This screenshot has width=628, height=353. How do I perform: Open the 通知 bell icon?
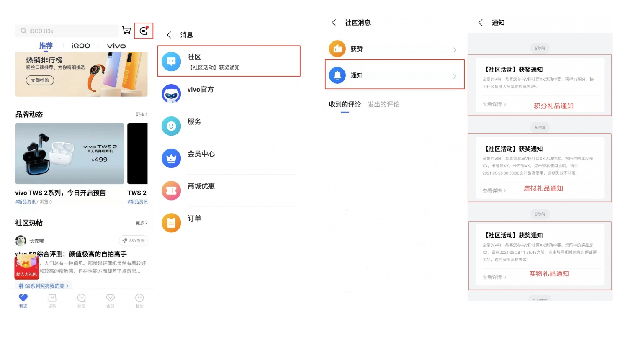[337, 75]
